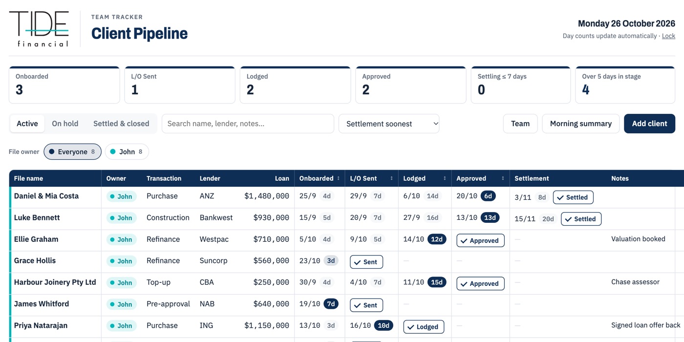Open owner dropdown for Ellie Graham
The height and width of the screenshot is (342, 684).
click(121, 239)
